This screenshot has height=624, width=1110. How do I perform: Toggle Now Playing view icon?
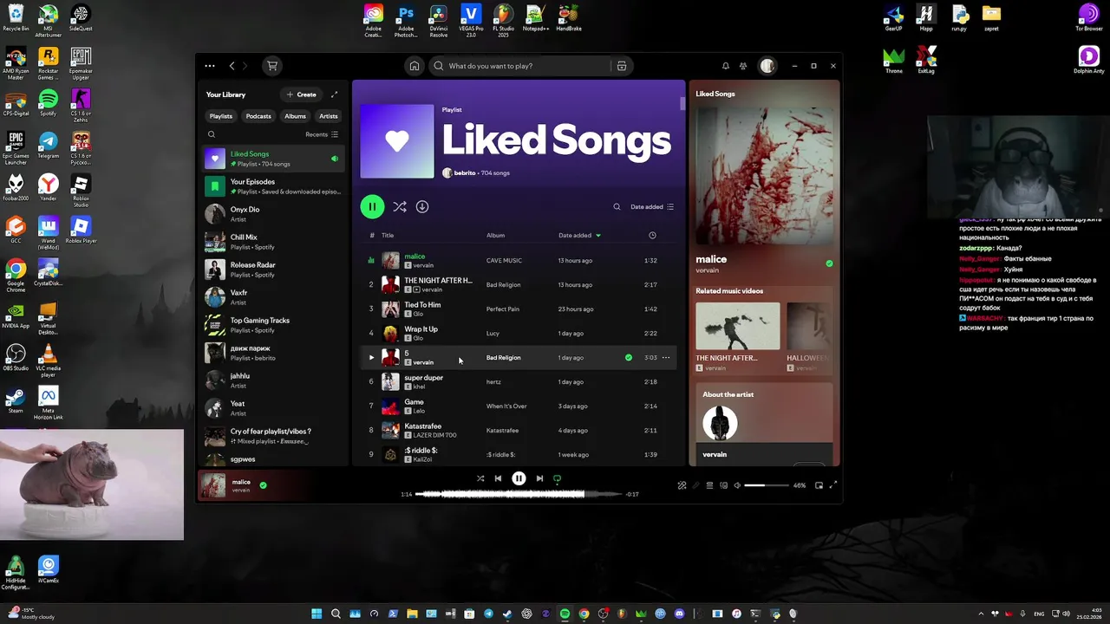click(682, 485)
